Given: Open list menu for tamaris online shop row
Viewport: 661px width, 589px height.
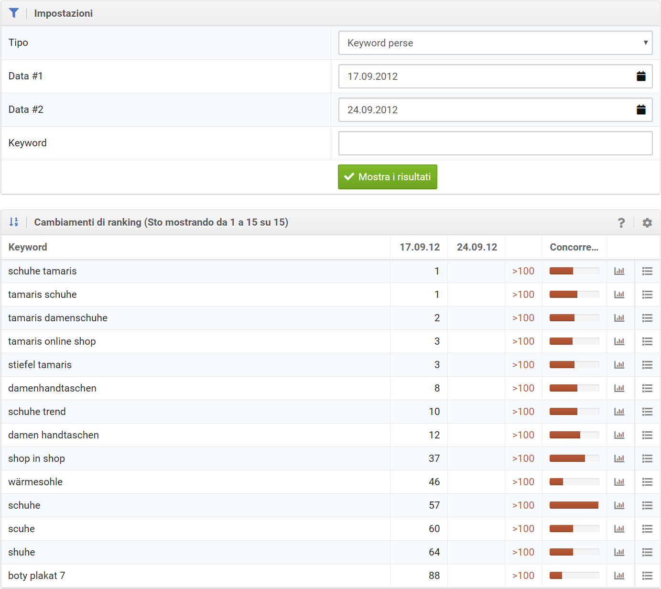Looking at the screenshot, I should (x=647, y=341).
